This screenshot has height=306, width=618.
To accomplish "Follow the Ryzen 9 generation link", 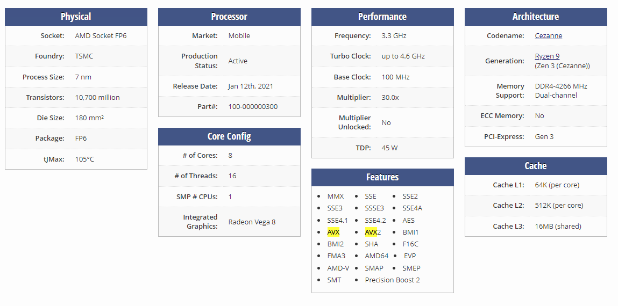I will click(547, 56).
